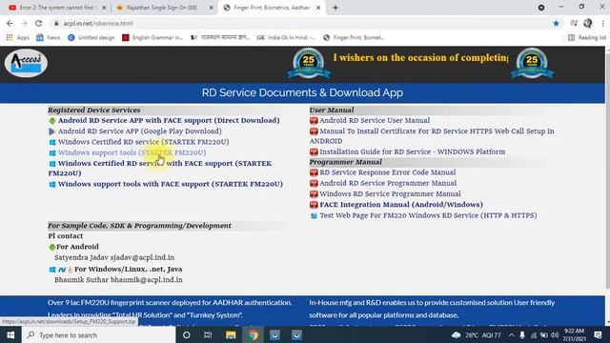
Task: Open Android RD Service User Manual
Action: [x=375, y=121]
